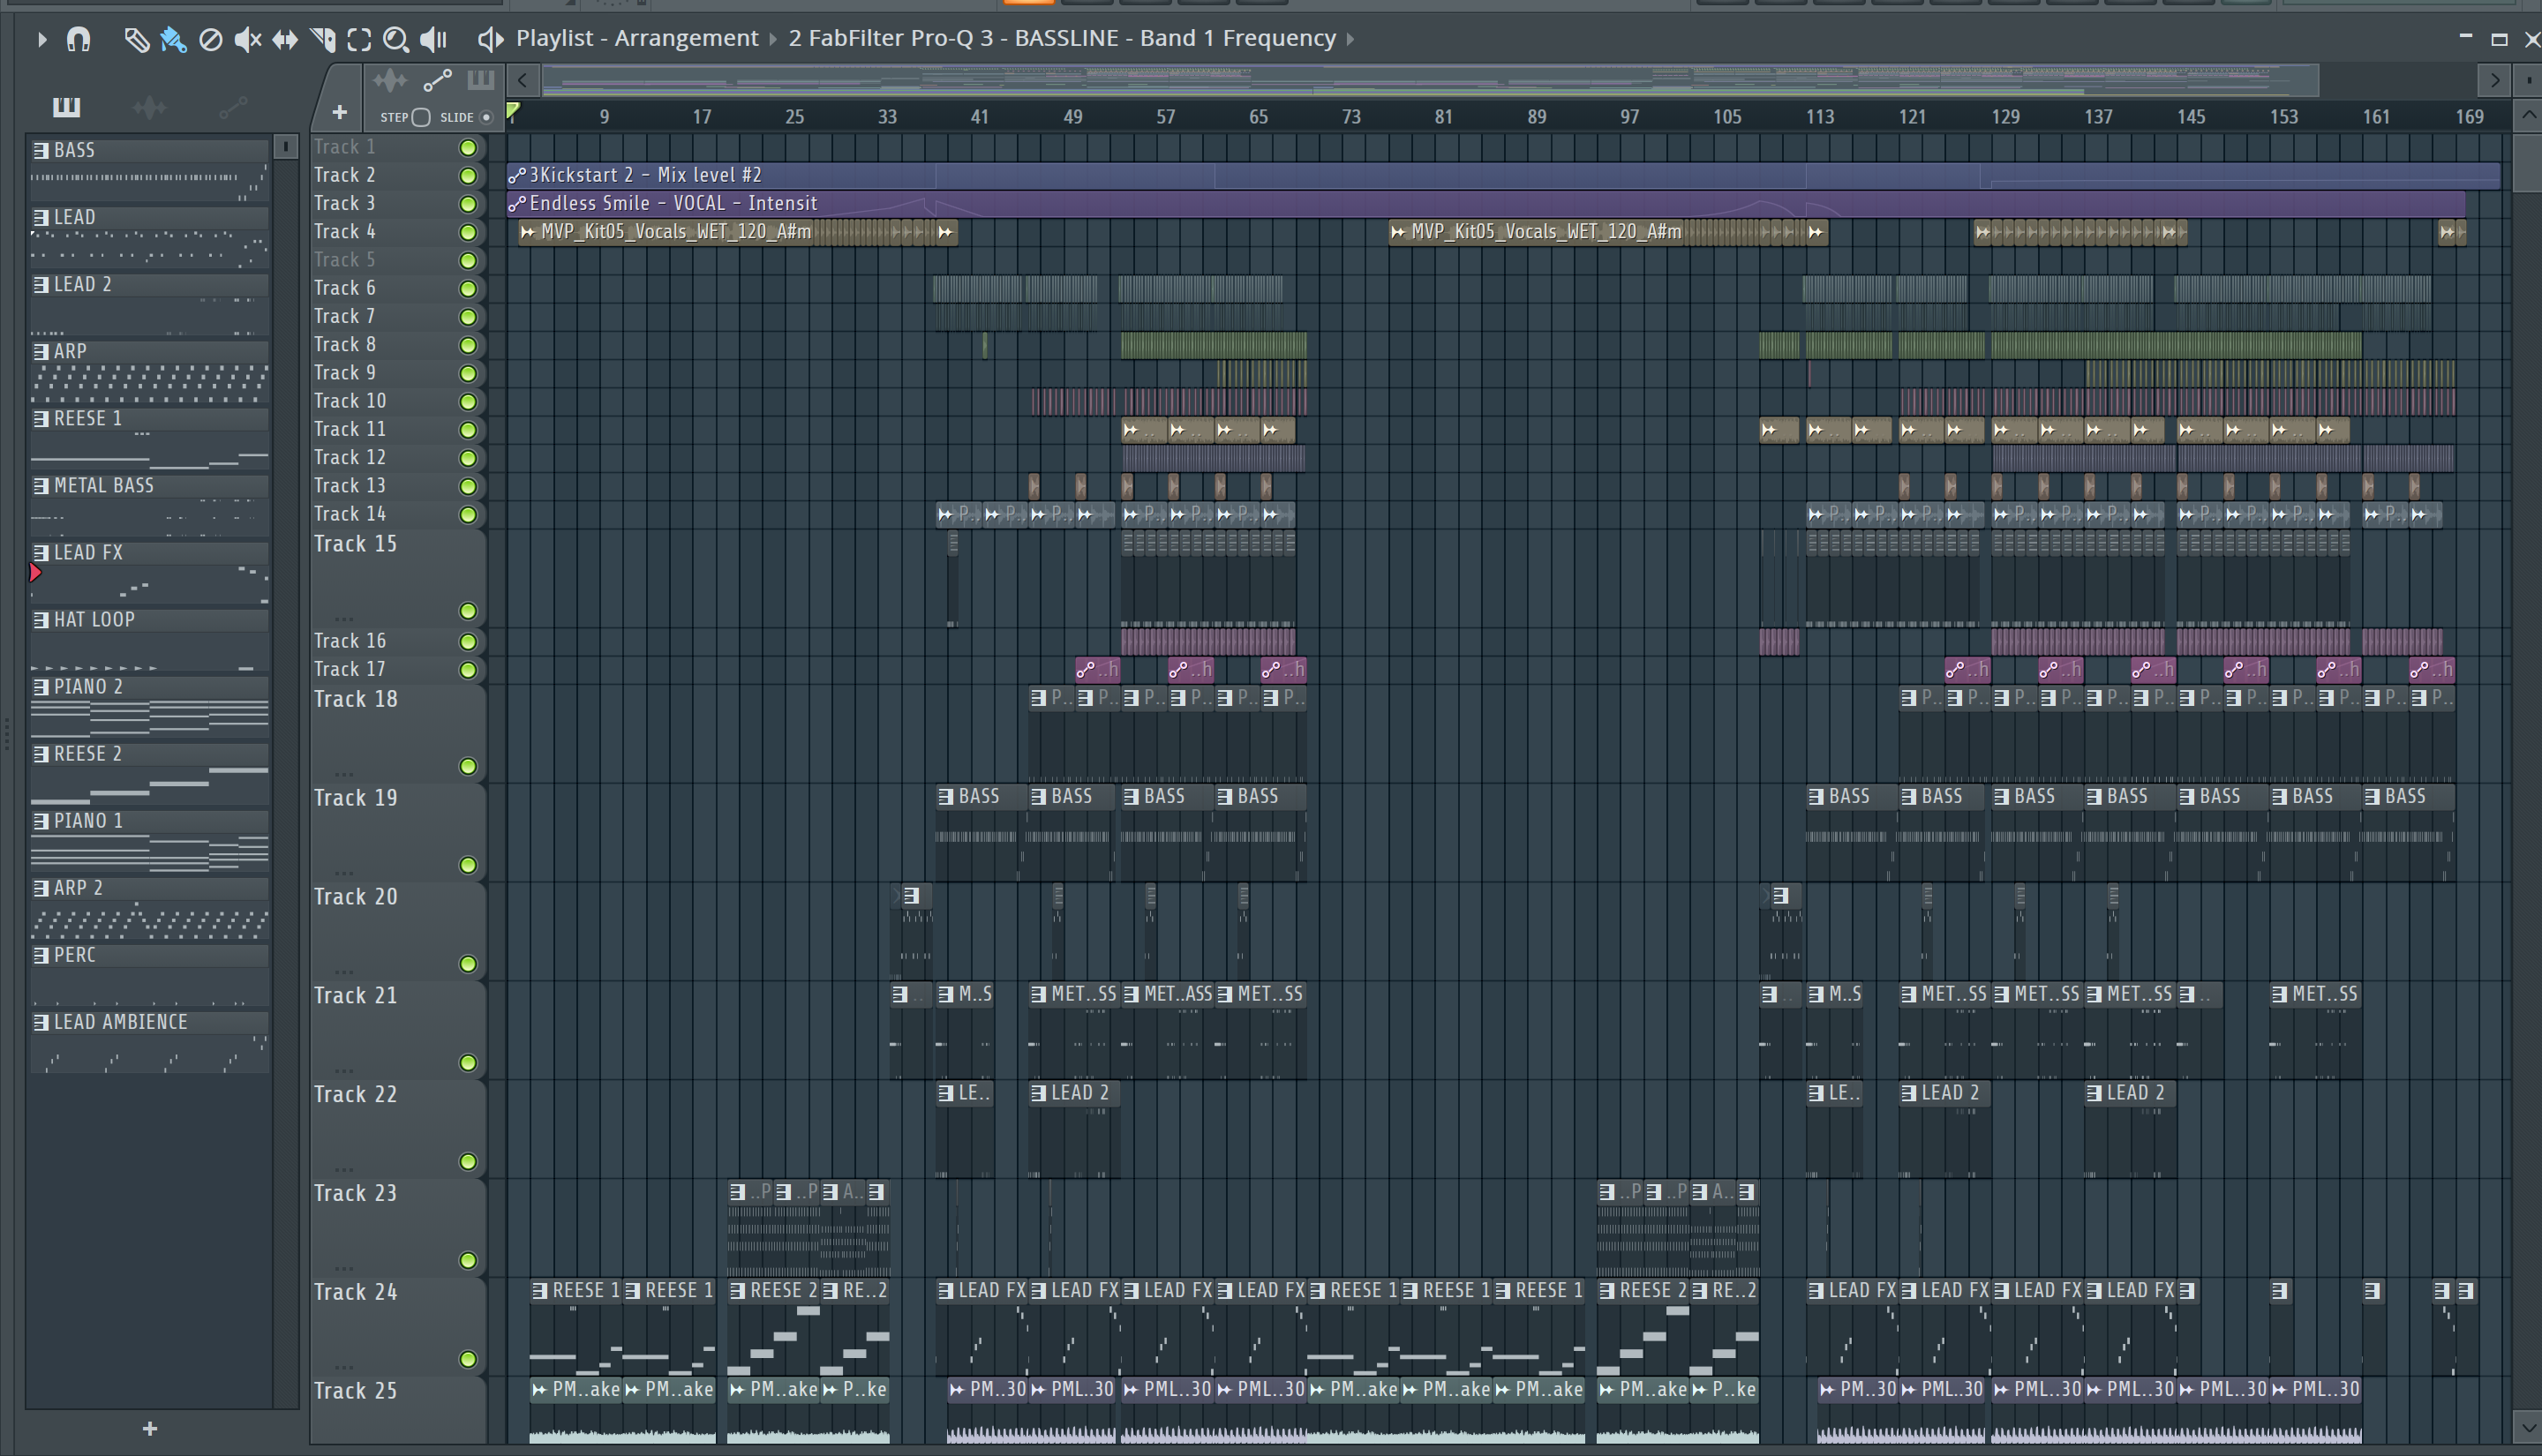This screenshot has height=1456, width=2542.
Task: Select the Delete tool
Action: click(210, 39)
